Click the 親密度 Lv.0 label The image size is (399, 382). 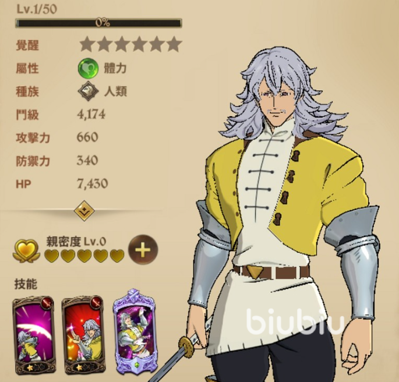click(76, 241)
